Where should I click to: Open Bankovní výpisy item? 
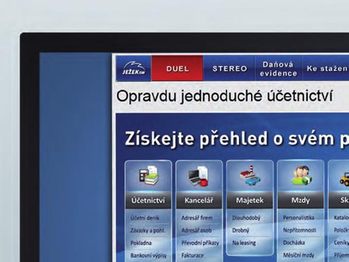(149, 255)
